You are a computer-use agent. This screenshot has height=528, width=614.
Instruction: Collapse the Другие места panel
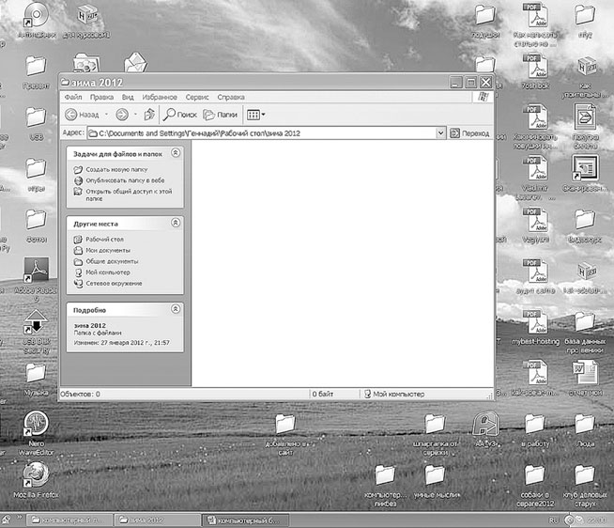click(176, 223)
